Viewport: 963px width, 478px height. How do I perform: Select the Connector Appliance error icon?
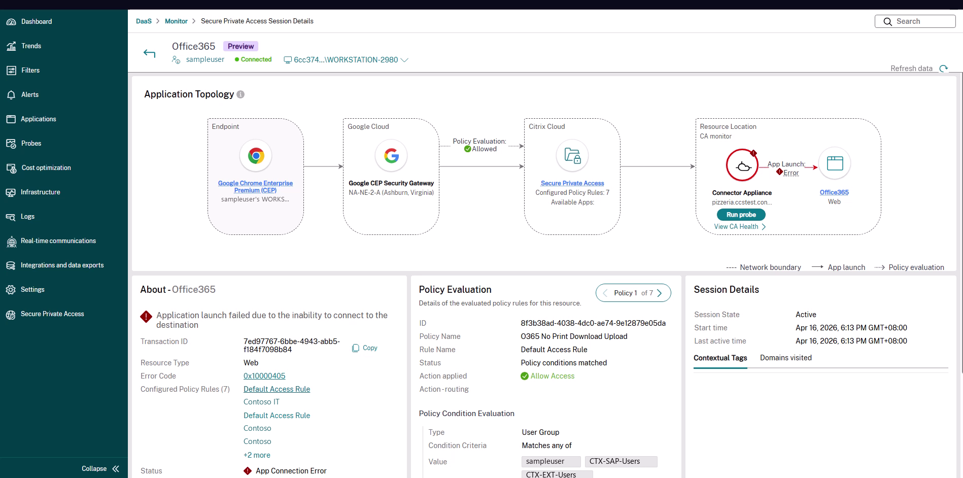pyautogui.click(x=742, y=165)
